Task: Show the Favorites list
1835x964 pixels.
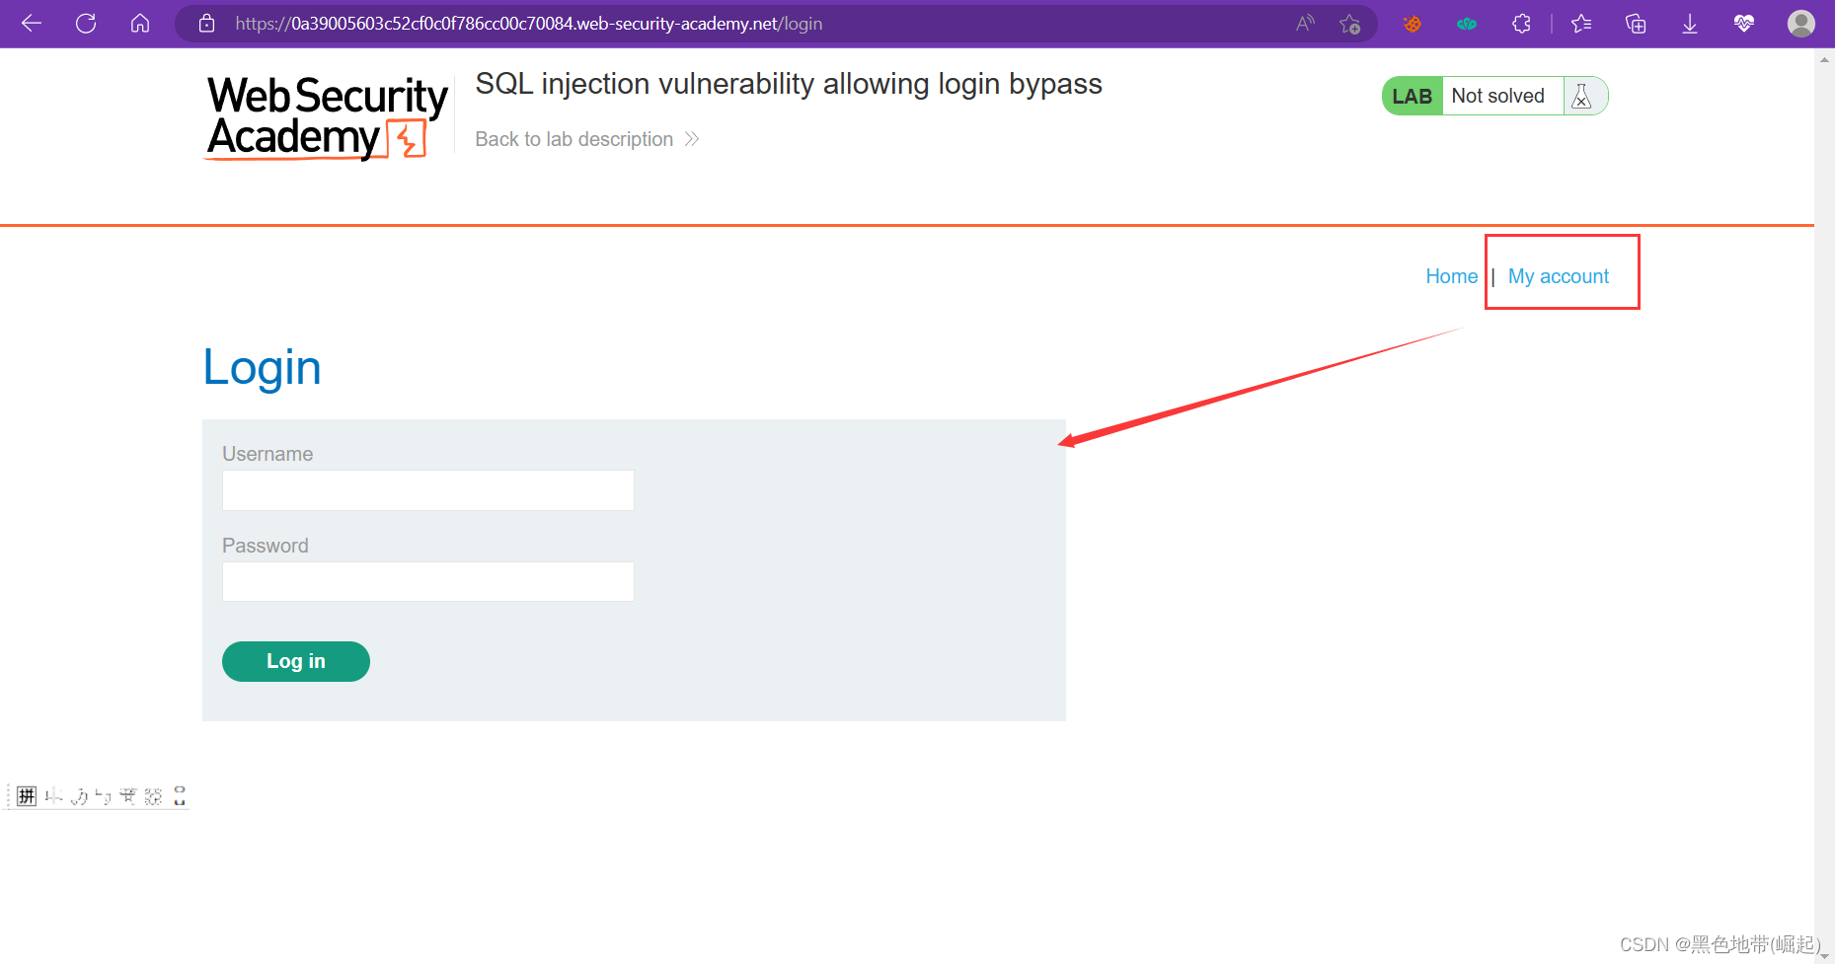Action: 1581,24
